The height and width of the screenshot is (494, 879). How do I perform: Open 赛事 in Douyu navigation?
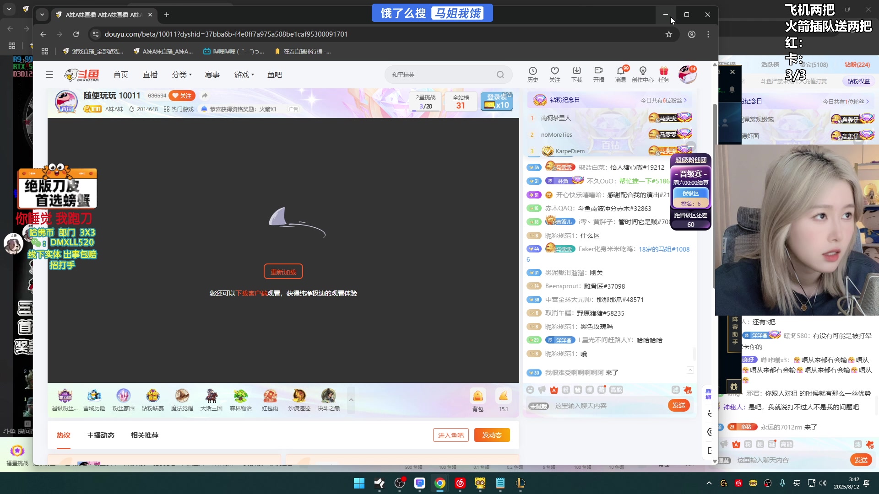212,75
